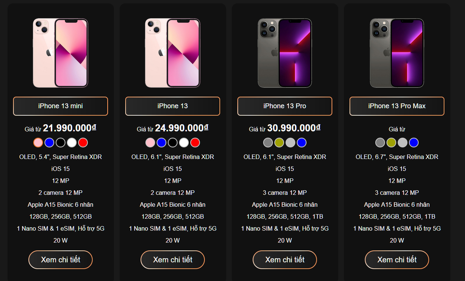Click the iPhone 13 Pro Max name label
Screen dimensions: 465x281
point(397,106)
